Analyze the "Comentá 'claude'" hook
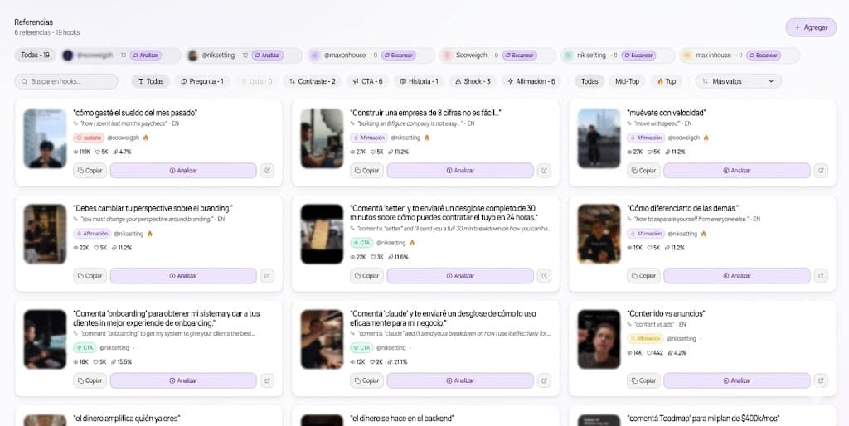 click(460, 380)
